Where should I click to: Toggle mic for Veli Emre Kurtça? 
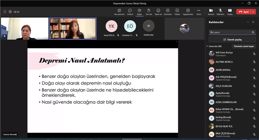pos(254,54)
